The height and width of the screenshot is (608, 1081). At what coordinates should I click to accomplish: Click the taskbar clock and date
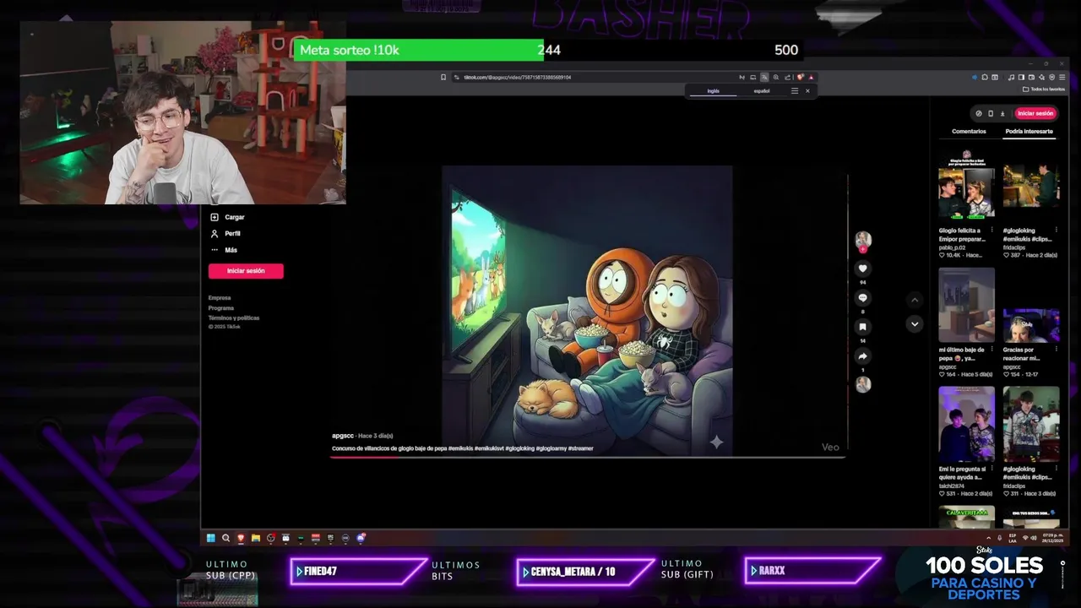coord(1052,538)
